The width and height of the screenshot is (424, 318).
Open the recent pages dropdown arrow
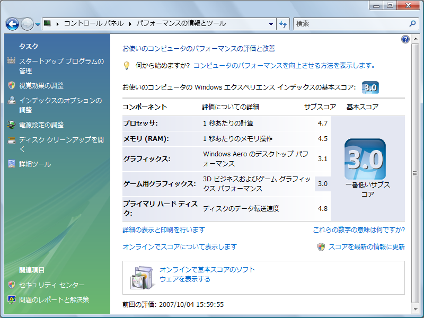pos(38,24)
